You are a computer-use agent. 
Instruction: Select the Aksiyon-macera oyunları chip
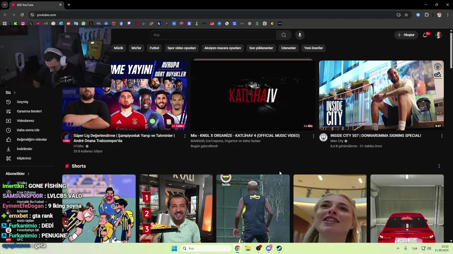pos(223,48)
